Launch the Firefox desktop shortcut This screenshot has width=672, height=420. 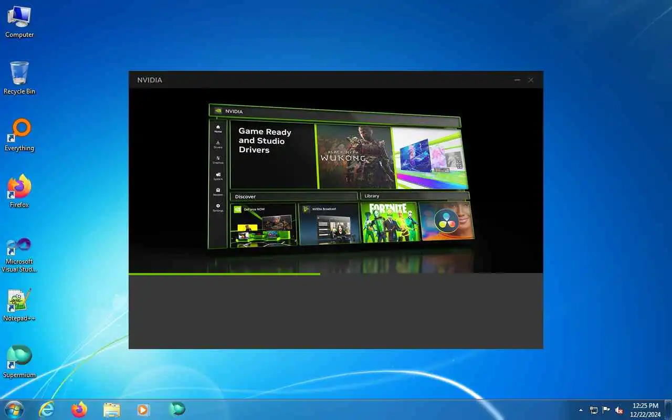[x=19, y=191]
